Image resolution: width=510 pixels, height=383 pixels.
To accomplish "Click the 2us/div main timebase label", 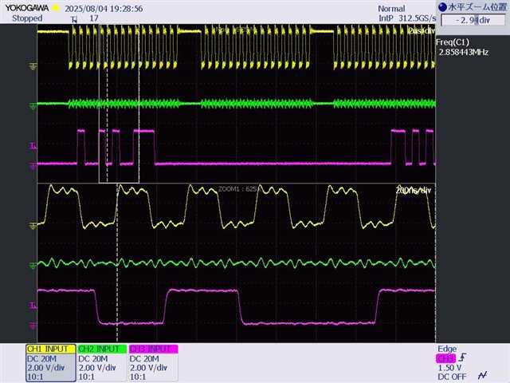I will click(x=422, y=31).
